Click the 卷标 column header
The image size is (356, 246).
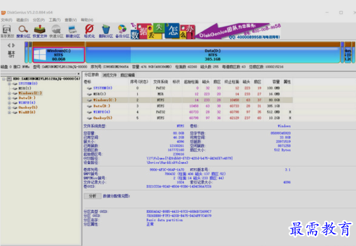88,82
